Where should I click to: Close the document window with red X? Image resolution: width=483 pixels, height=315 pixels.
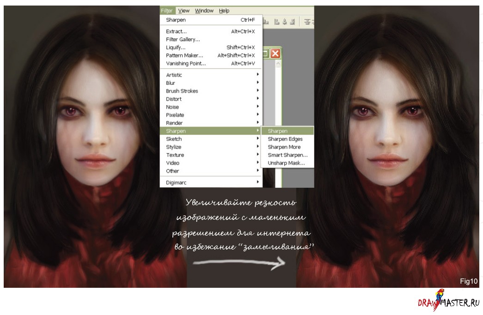275,53
